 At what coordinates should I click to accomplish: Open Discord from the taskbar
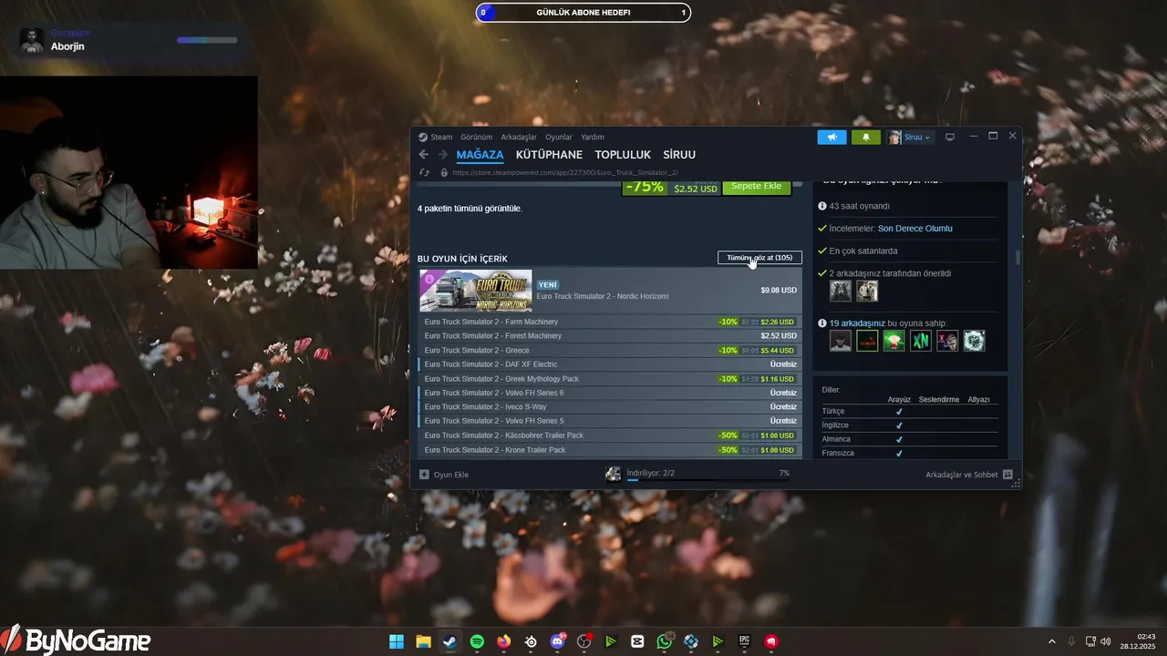click(558, 641)
